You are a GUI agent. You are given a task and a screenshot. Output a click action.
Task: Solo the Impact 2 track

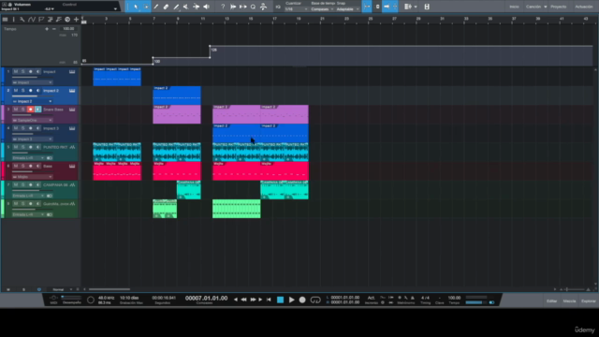pyautogui.click(x=22, y=91)
